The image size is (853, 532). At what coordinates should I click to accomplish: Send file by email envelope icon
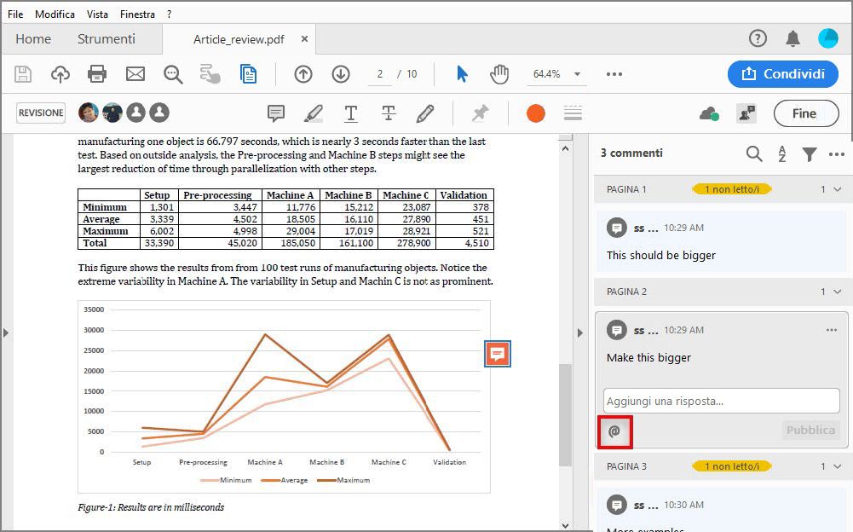tap(135, 74)
